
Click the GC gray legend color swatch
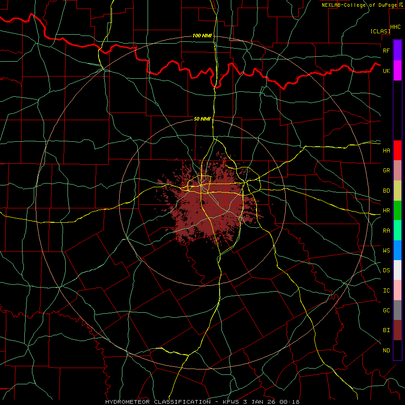(x=397, y=310)
